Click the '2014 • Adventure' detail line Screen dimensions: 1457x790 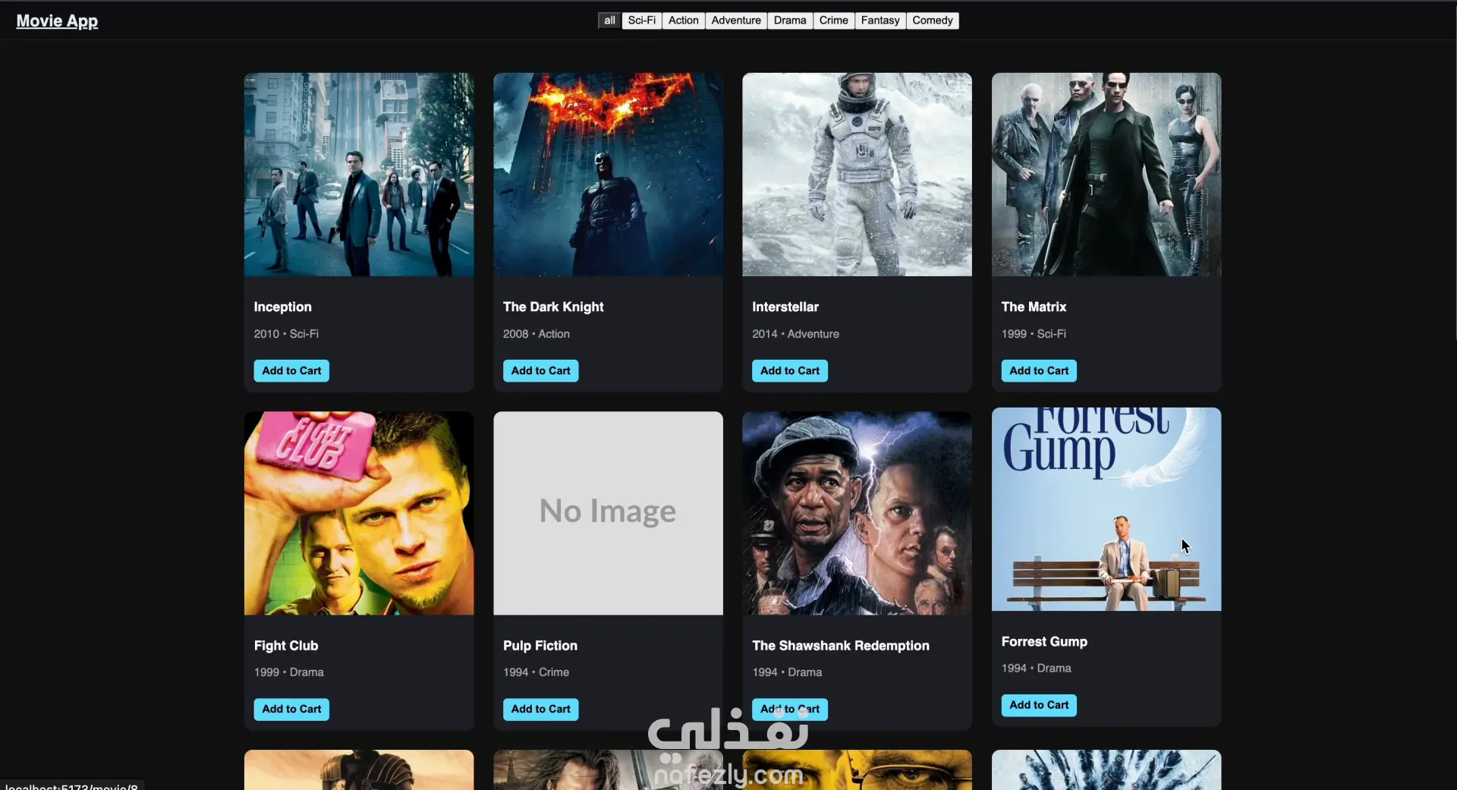tap(796, 334)
